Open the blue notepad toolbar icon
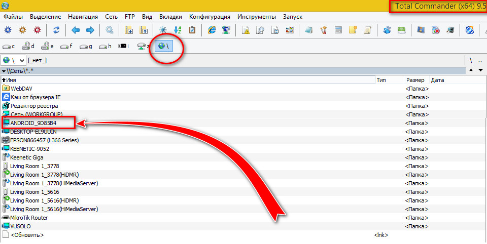Image resolution: width=487 pixels, height=244 pixels. tap(309, 30)
